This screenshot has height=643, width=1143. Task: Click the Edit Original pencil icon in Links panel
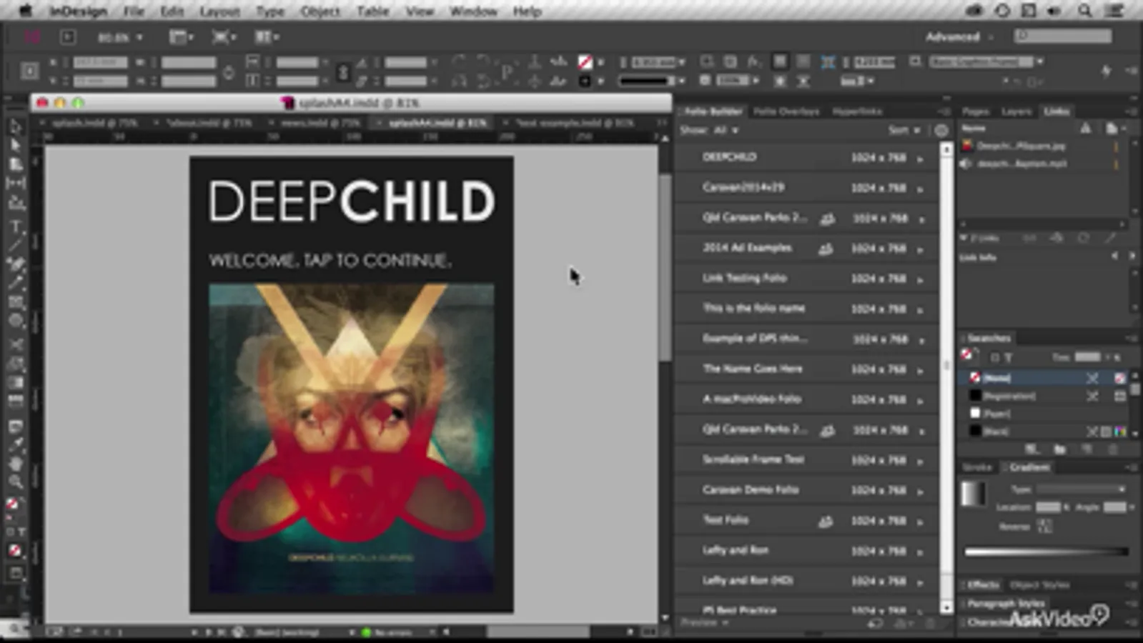point(1110,237)
